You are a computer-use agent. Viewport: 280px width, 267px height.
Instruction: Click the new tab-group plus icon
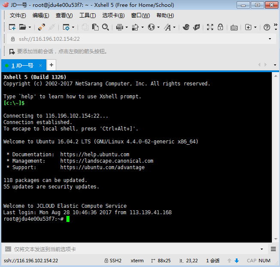pos(248,27)
